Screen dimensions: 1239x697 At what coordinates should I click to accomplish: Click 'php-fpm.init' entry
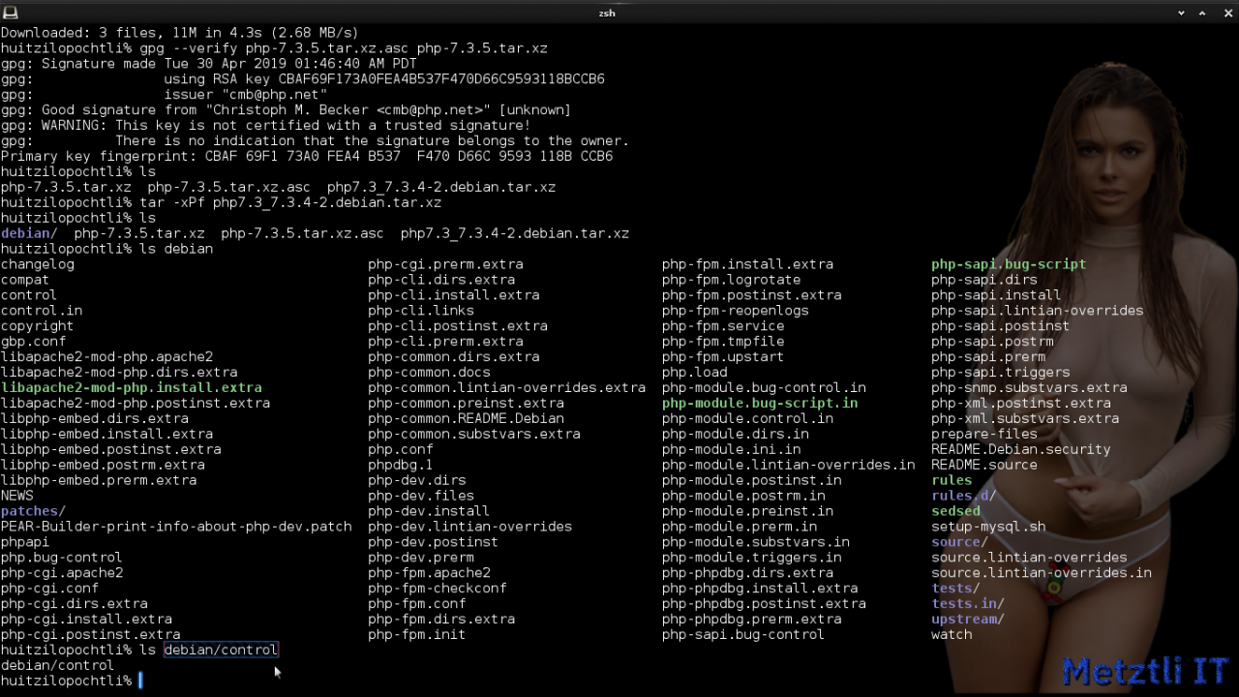(417, 635)
